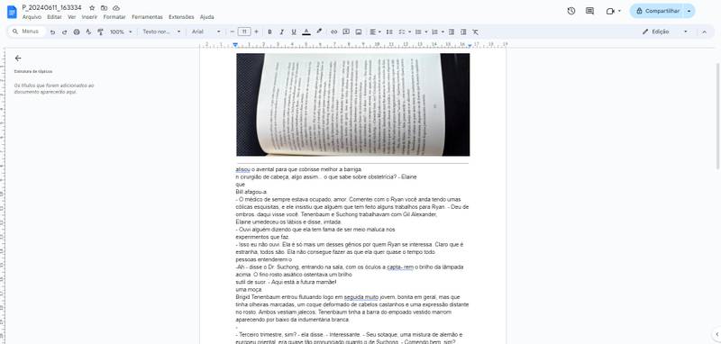The width and height of the screenshot is (721, 344).
Task: Close the outline panel with back arrow
Action: tap(18, 59)
